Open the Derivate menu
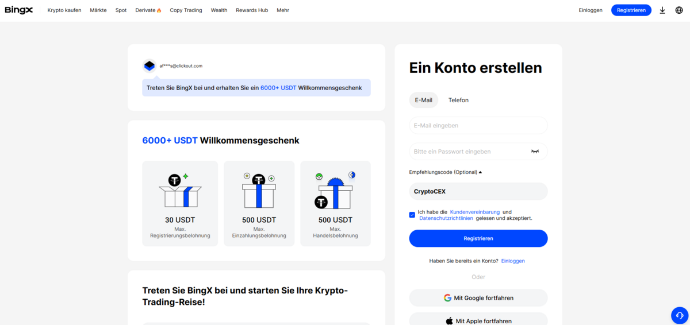690x325 pixels. [148, 10]
